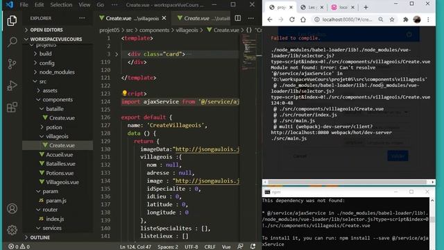Split the editor to the right
The width and height of the screenshot is (444, 250).
[238, 18]
